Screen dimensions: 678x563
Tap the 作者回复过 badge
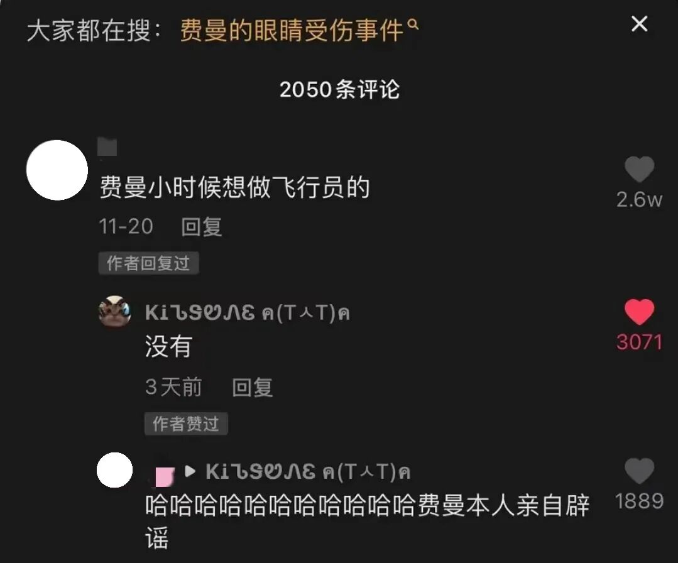click(148, 263)
